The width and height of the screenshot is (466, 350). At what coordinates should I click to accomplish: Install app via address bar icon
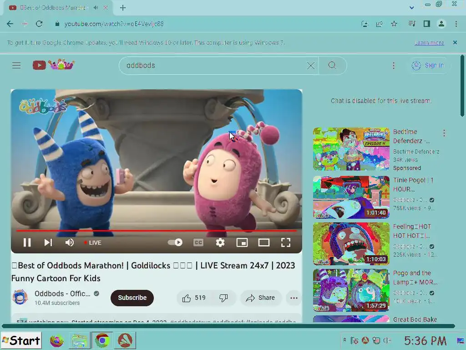[365, 24]
